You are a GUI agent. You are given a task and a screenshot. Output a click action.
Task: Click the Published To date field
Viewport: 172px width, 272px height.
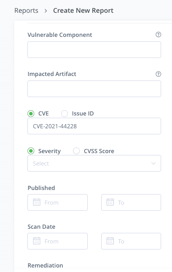131,202
